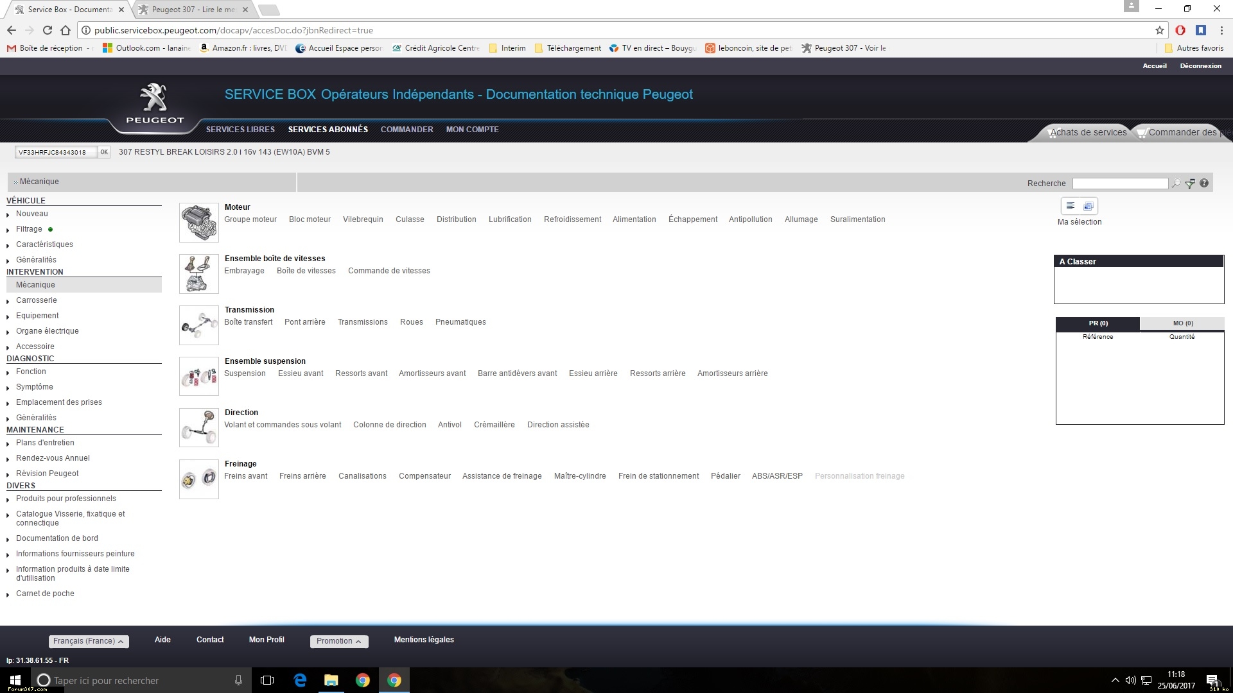1233x693 pixels.
Task: Expand the Nouveau item in sidebar
Action: coord(31,214)
